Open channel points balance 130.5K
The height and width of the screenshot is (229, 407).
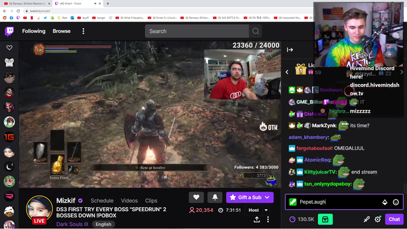(x=301, y=219)
